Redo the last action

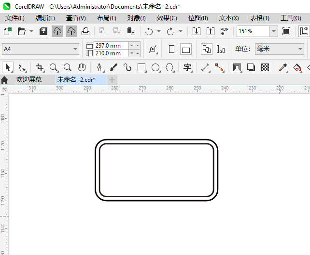(170, 31)
